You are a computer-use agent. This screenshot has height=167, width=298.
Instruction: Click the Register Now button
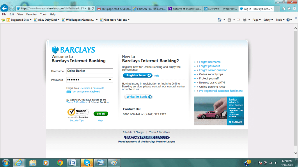[138, 75]
